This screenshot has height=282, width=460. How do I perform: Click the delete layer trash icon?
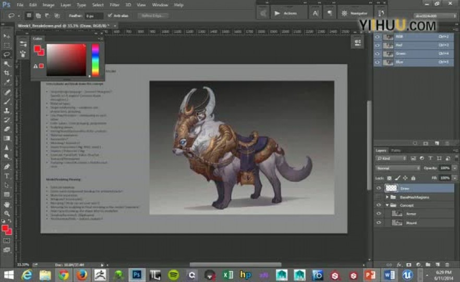[x=447, y=265]
